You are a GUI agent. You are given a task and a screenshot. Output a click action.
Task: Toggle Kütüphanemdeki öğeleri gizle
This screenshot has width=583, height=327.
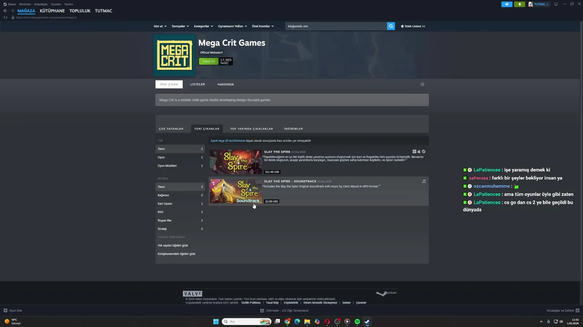[x=176, y=254]
